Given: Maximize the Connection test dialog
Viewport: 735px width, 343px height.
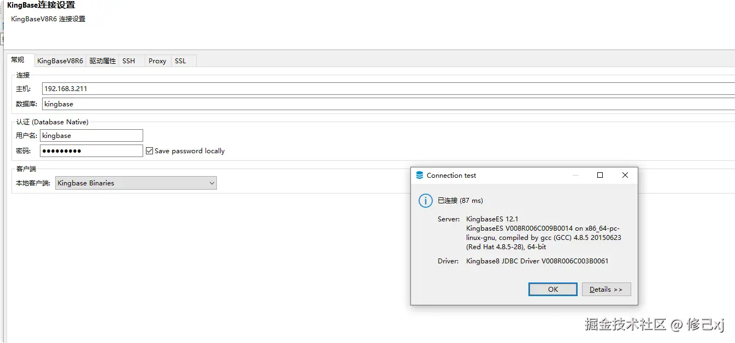Looking at the screenshot, I should click(x=600, y=176).
